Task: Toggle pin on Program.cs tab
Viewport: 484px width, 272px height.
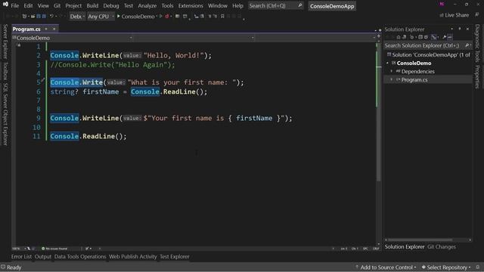Action: point(46,29)
